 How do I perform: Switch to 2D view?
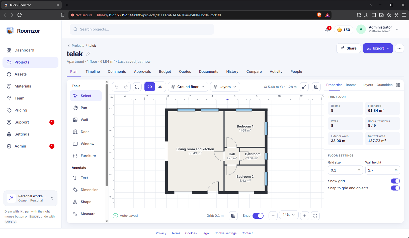[150, 87]
